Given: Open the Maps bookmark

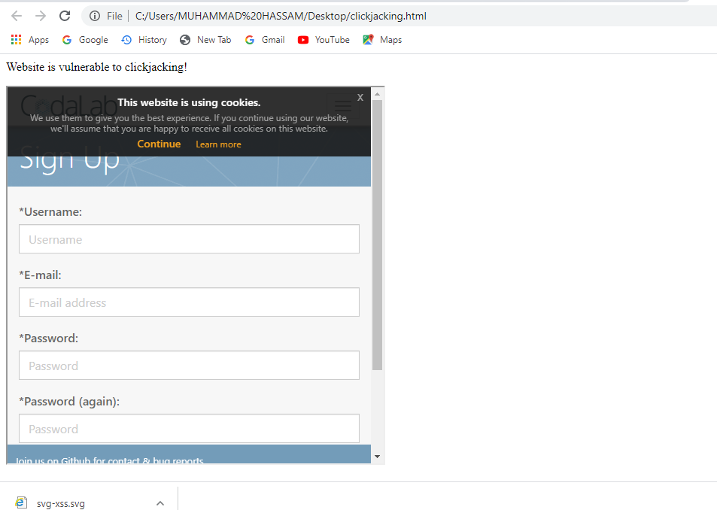Looking at the screenshot, I should click(382, 40).
